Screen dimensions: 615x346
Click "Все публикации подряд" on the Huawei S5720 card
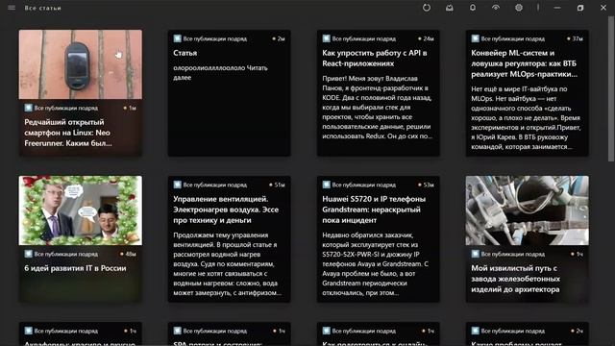point(364,185)
